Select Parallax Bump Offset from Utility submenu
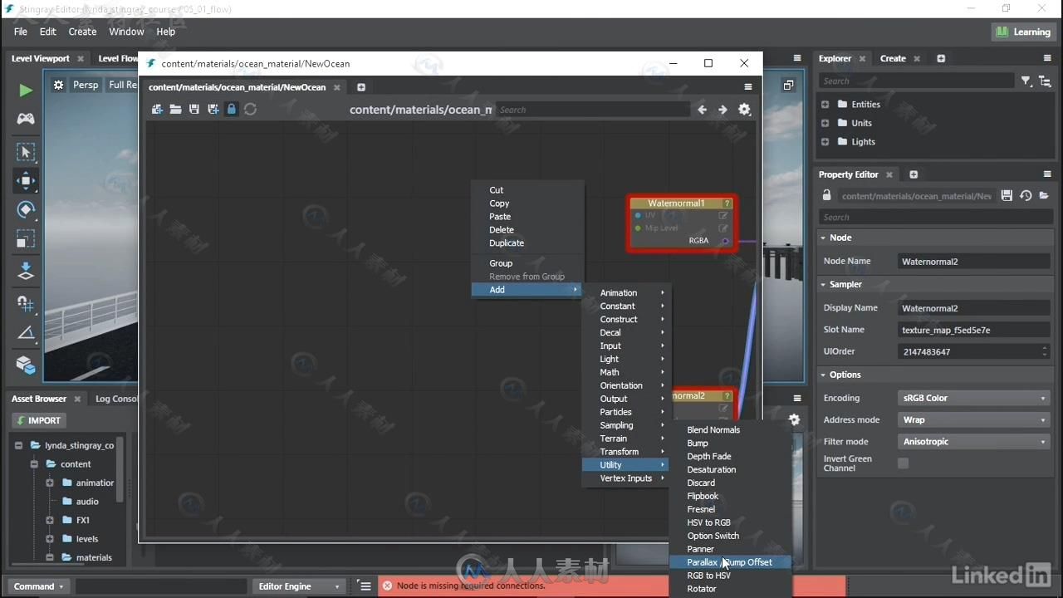Image resolution: width=1063 pixels, height=598 pixels. pyautogui.click(x=730, y=562)
